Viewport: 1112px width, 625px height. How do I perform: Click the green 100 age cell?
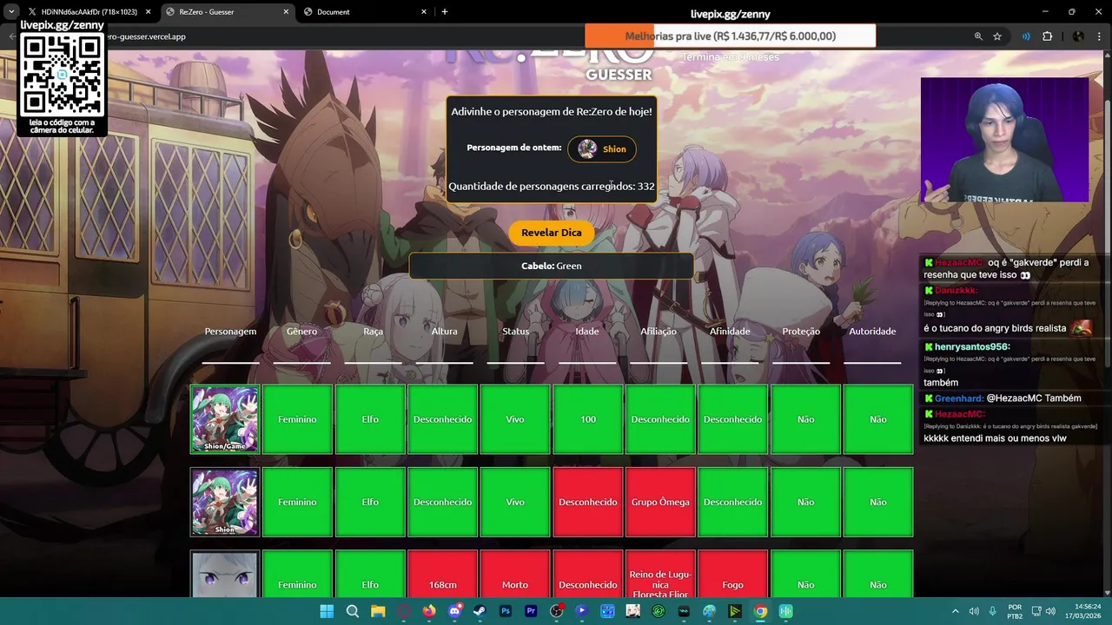[588, 419]
